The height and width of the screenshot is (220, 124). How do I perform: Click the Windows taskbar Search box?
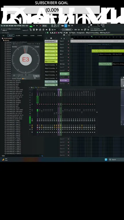116,159
